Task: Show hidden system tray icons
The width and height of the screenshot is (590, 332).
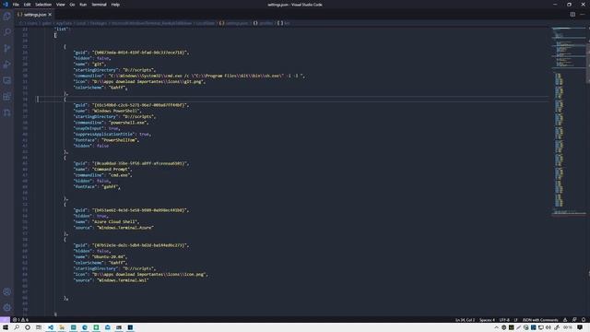Action: [496, 327]
